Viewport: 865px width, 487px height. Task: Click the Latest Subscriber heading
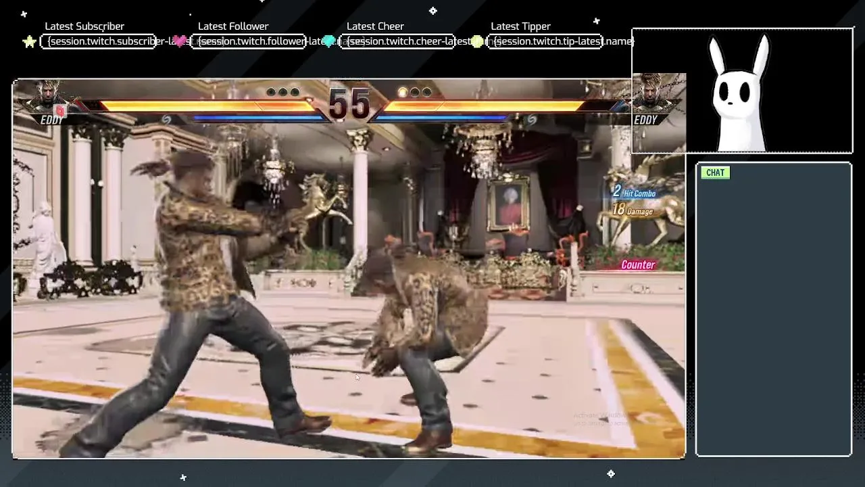click(84, 26)
